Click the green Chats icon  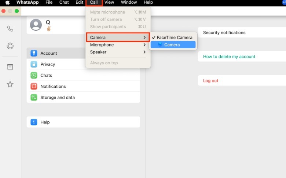click(x=34, y=75)
